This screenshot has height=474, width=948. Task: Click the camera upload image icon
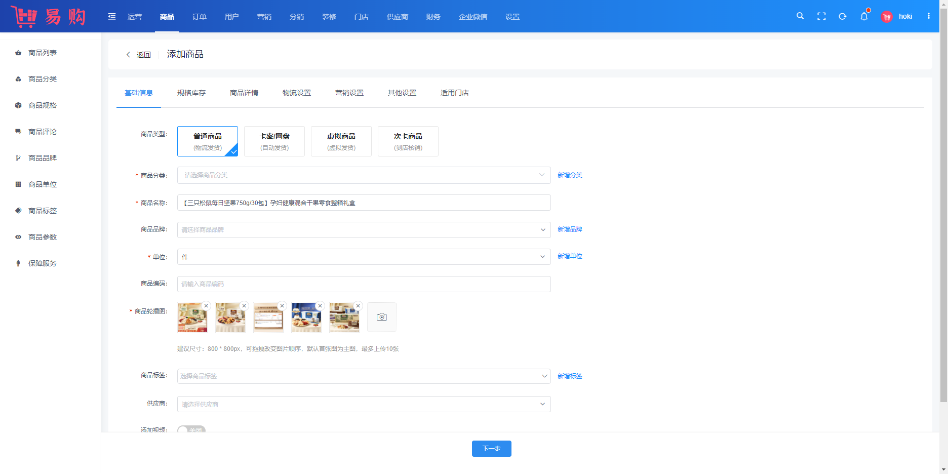(382, 317)
